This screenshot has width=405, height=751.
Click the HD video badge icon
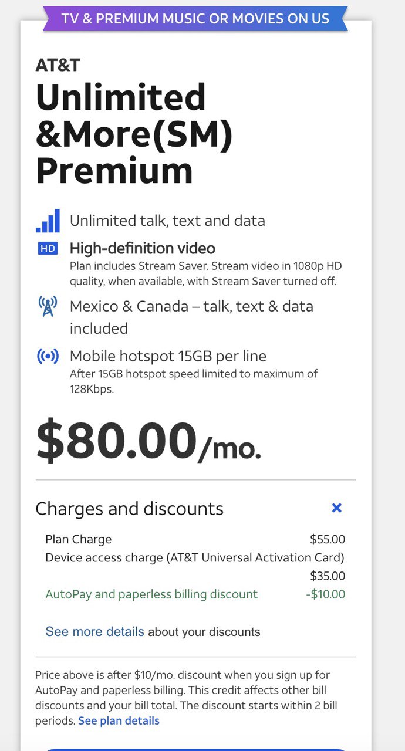48,249
